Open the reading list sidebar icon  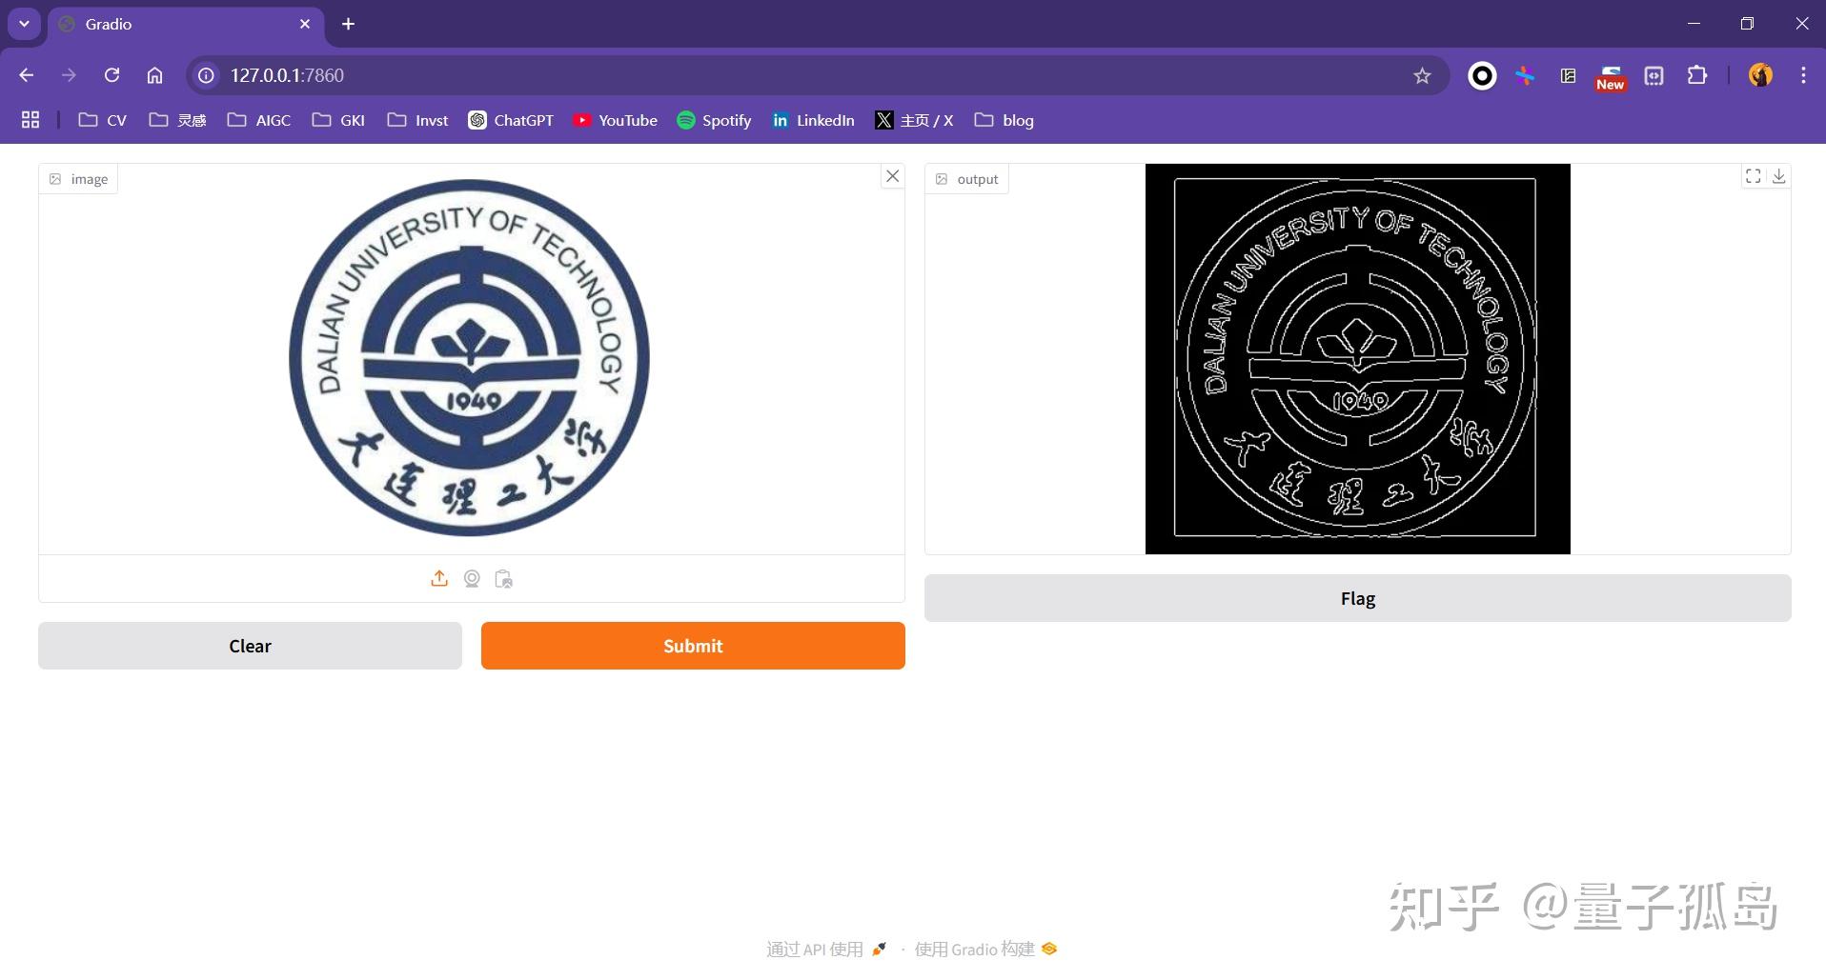coord(1568,75)
